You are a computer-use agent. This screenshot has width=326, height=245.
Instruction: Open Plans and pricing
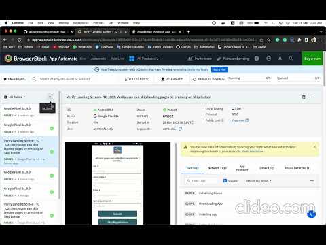click(233, 59)
